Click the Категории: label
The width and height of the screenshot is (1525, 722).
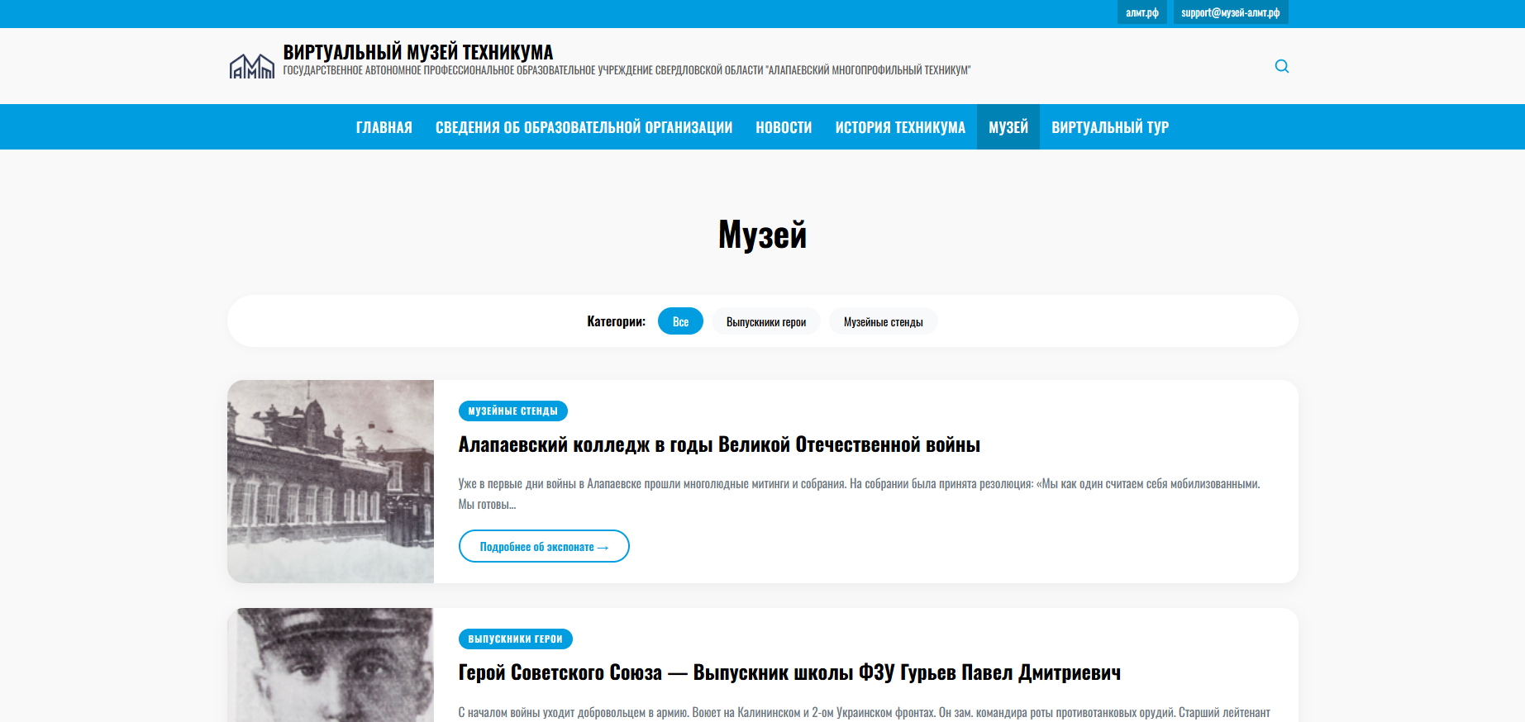(617, 321)
